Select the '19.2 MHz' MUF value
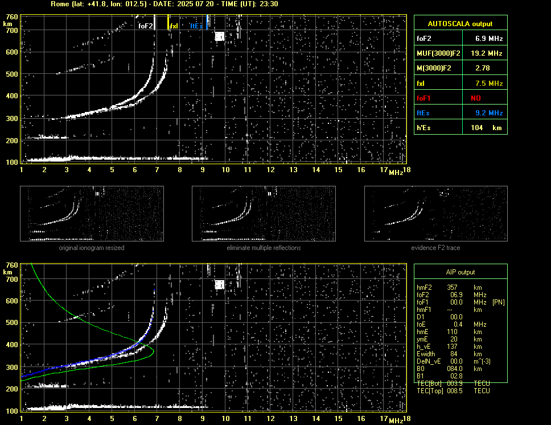This screenshot has width=551, height=425. pyautogui.click(x=486, y=53)
